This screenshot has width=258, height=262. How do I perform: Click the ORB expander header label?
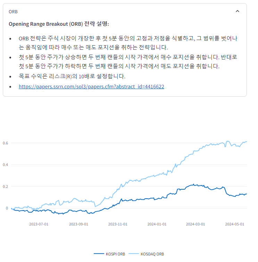[x=13, y=11]
